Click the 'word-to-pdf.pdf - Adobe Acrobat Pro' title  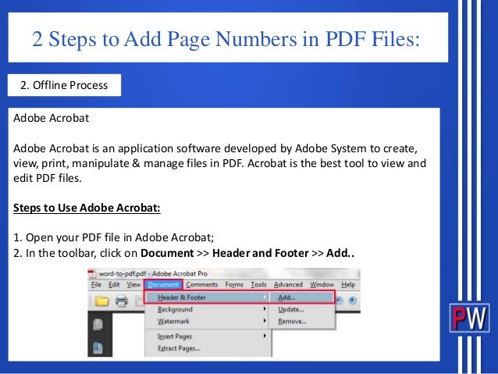pos(153,273)
